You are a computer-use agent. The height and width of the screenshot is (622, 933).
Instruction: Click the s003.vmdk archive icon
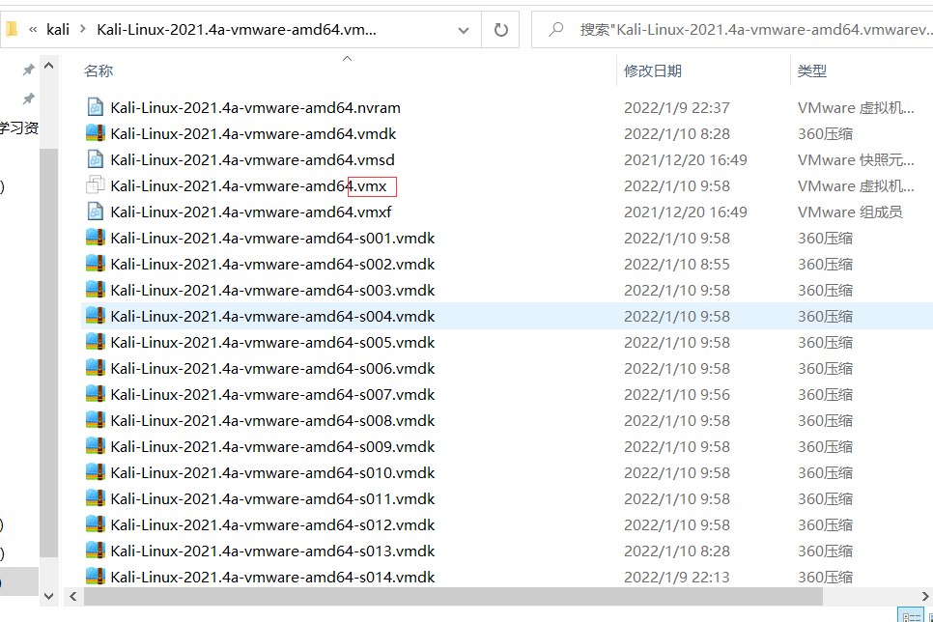pyautogui.click(x=96, y=290)
